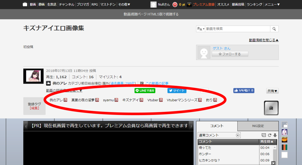Switch to the コメント tab
This screenshot has width=302, height=165.
pos(217,126)
